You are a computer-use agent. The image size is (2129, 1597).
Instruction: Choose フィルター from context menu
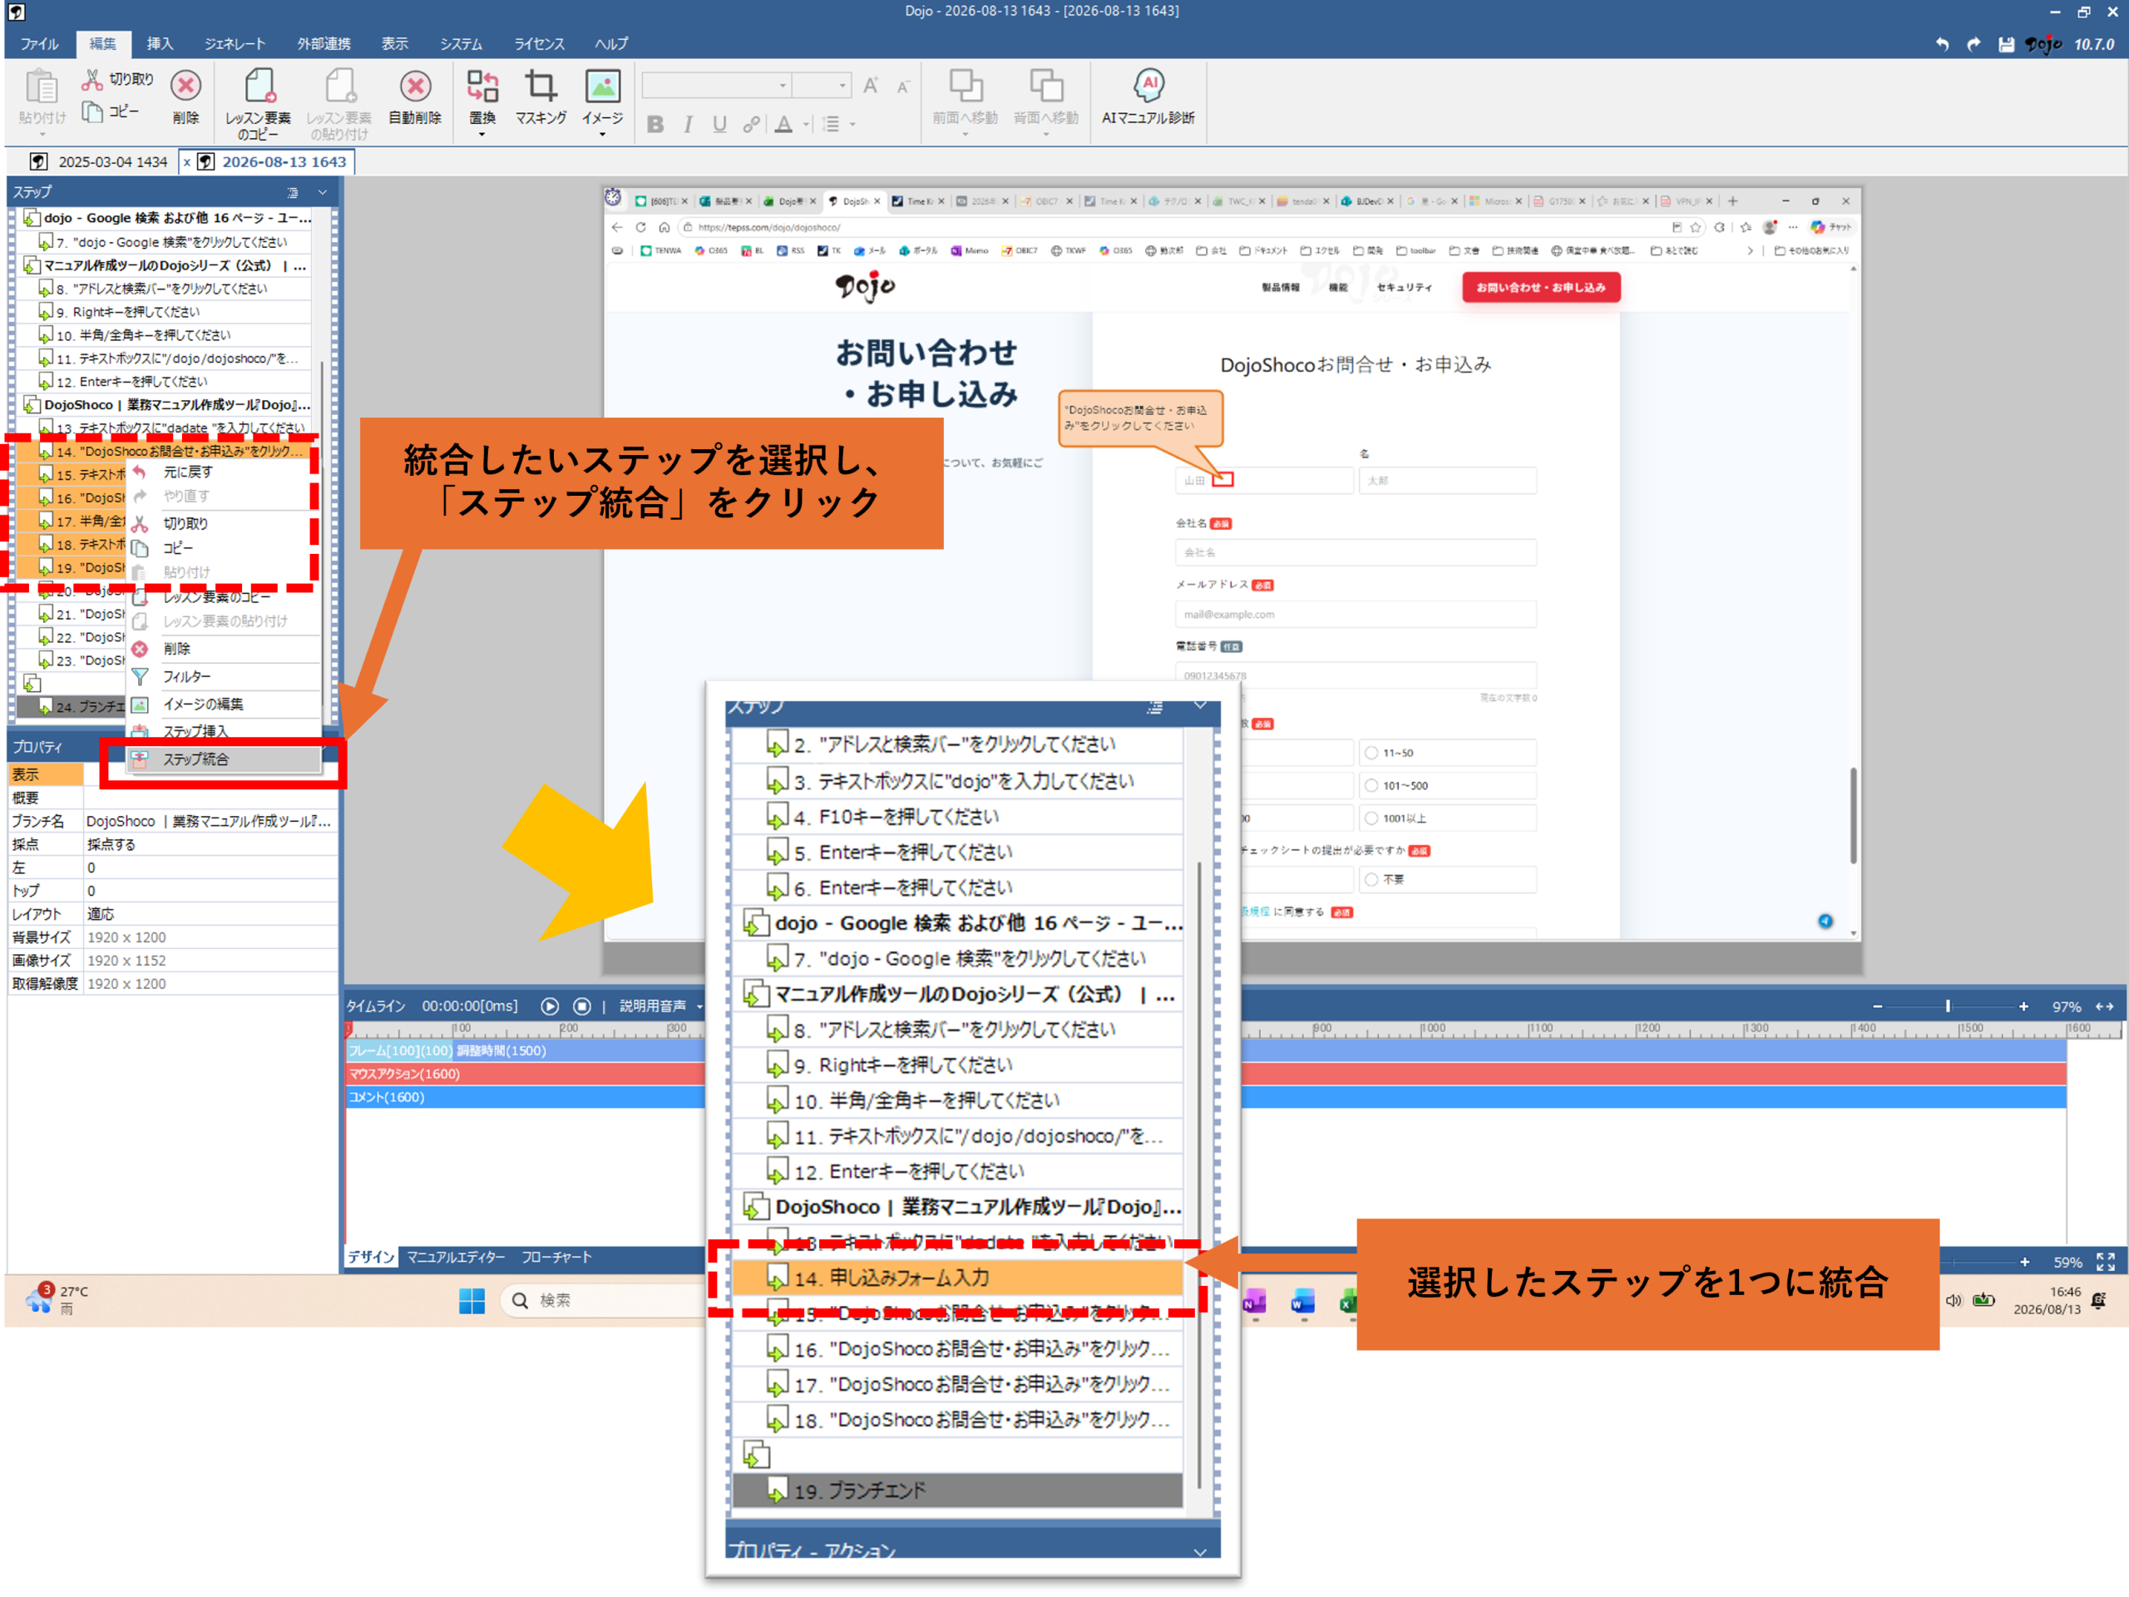223,677
